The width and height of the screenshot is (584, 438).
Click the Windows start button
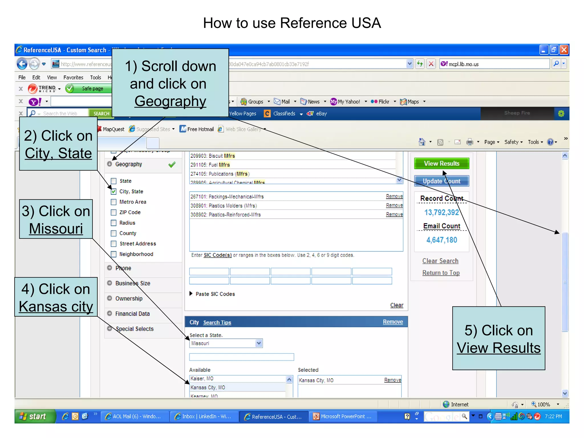tap(34, 416)
